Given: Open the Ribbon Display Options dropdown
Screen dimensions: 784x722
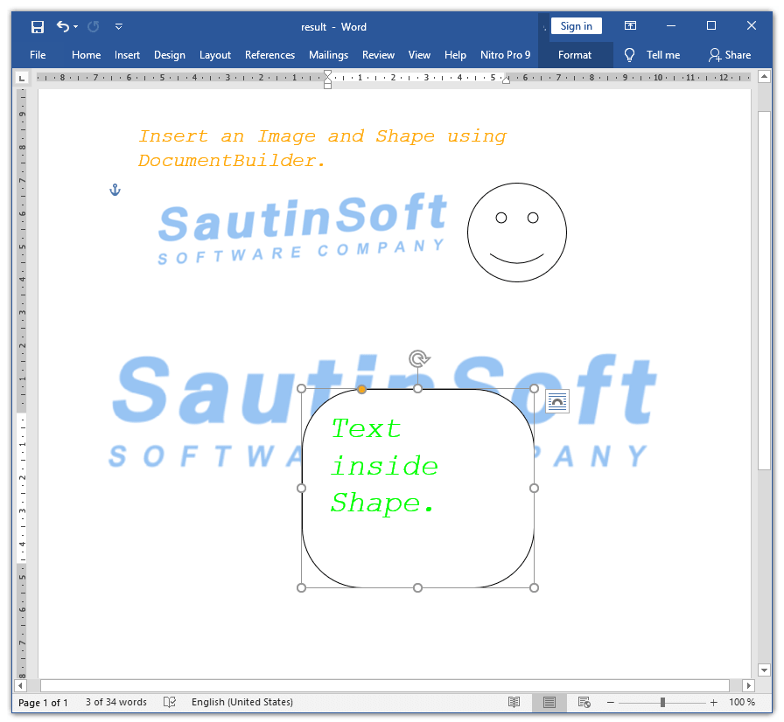Looking at the screenshot, I should (630, 25).
